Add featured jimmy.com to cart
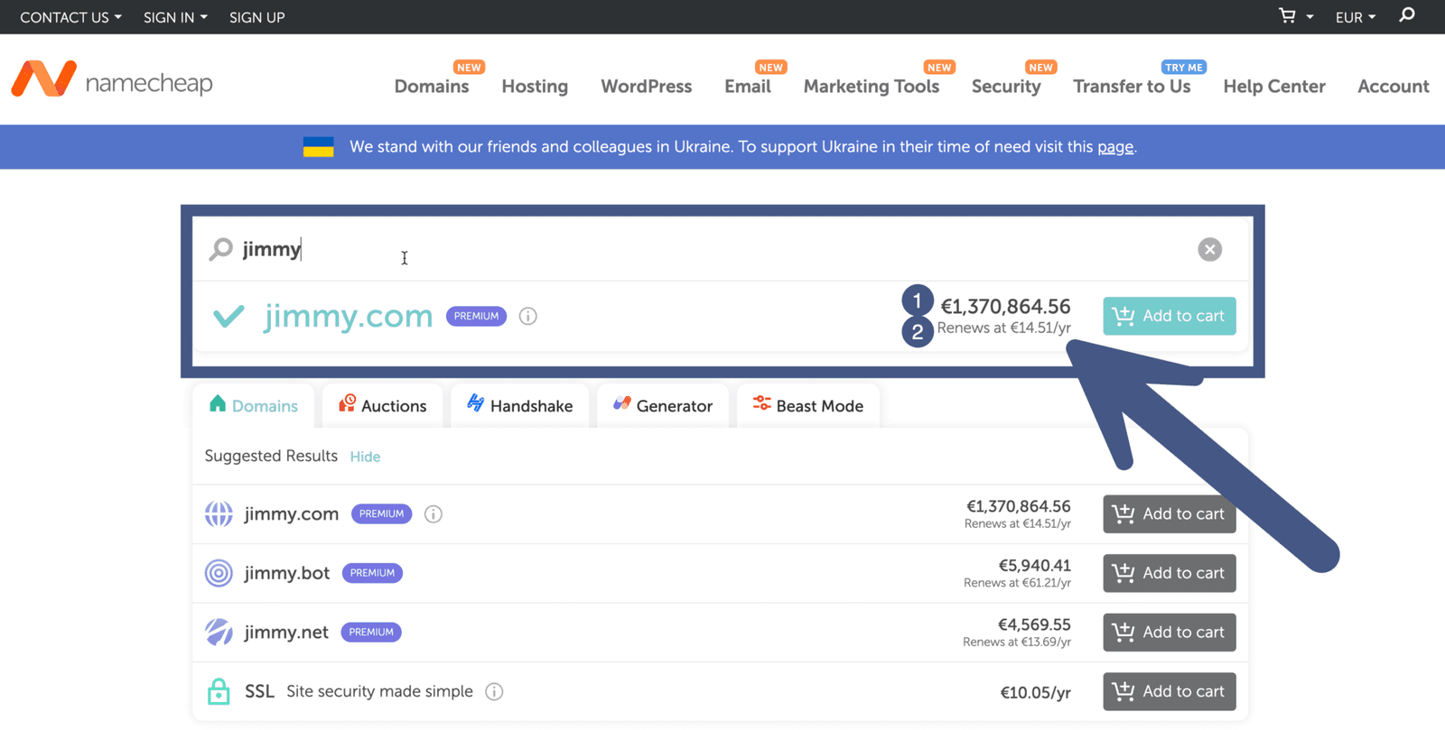Screen dimensions: 1445x730 coord(1170,316)
